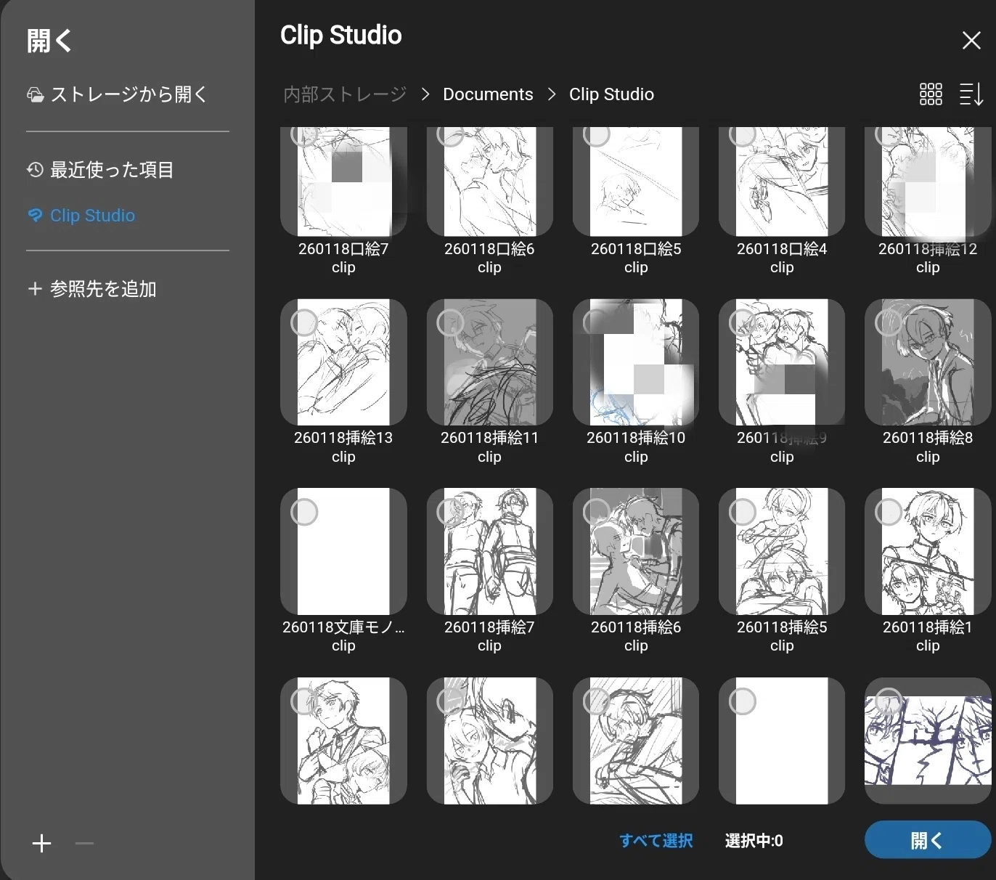
Task: Go to Documents breadcrumb
Action: click(x=488, y=94)
